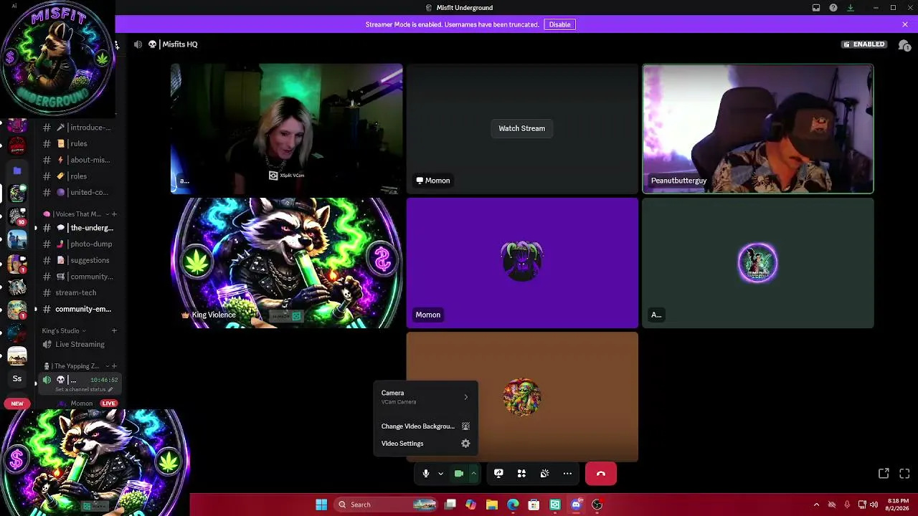
Task: Dismiss the Streamer Mode banner
Action: pyautogui.click(x=905, y=24)
